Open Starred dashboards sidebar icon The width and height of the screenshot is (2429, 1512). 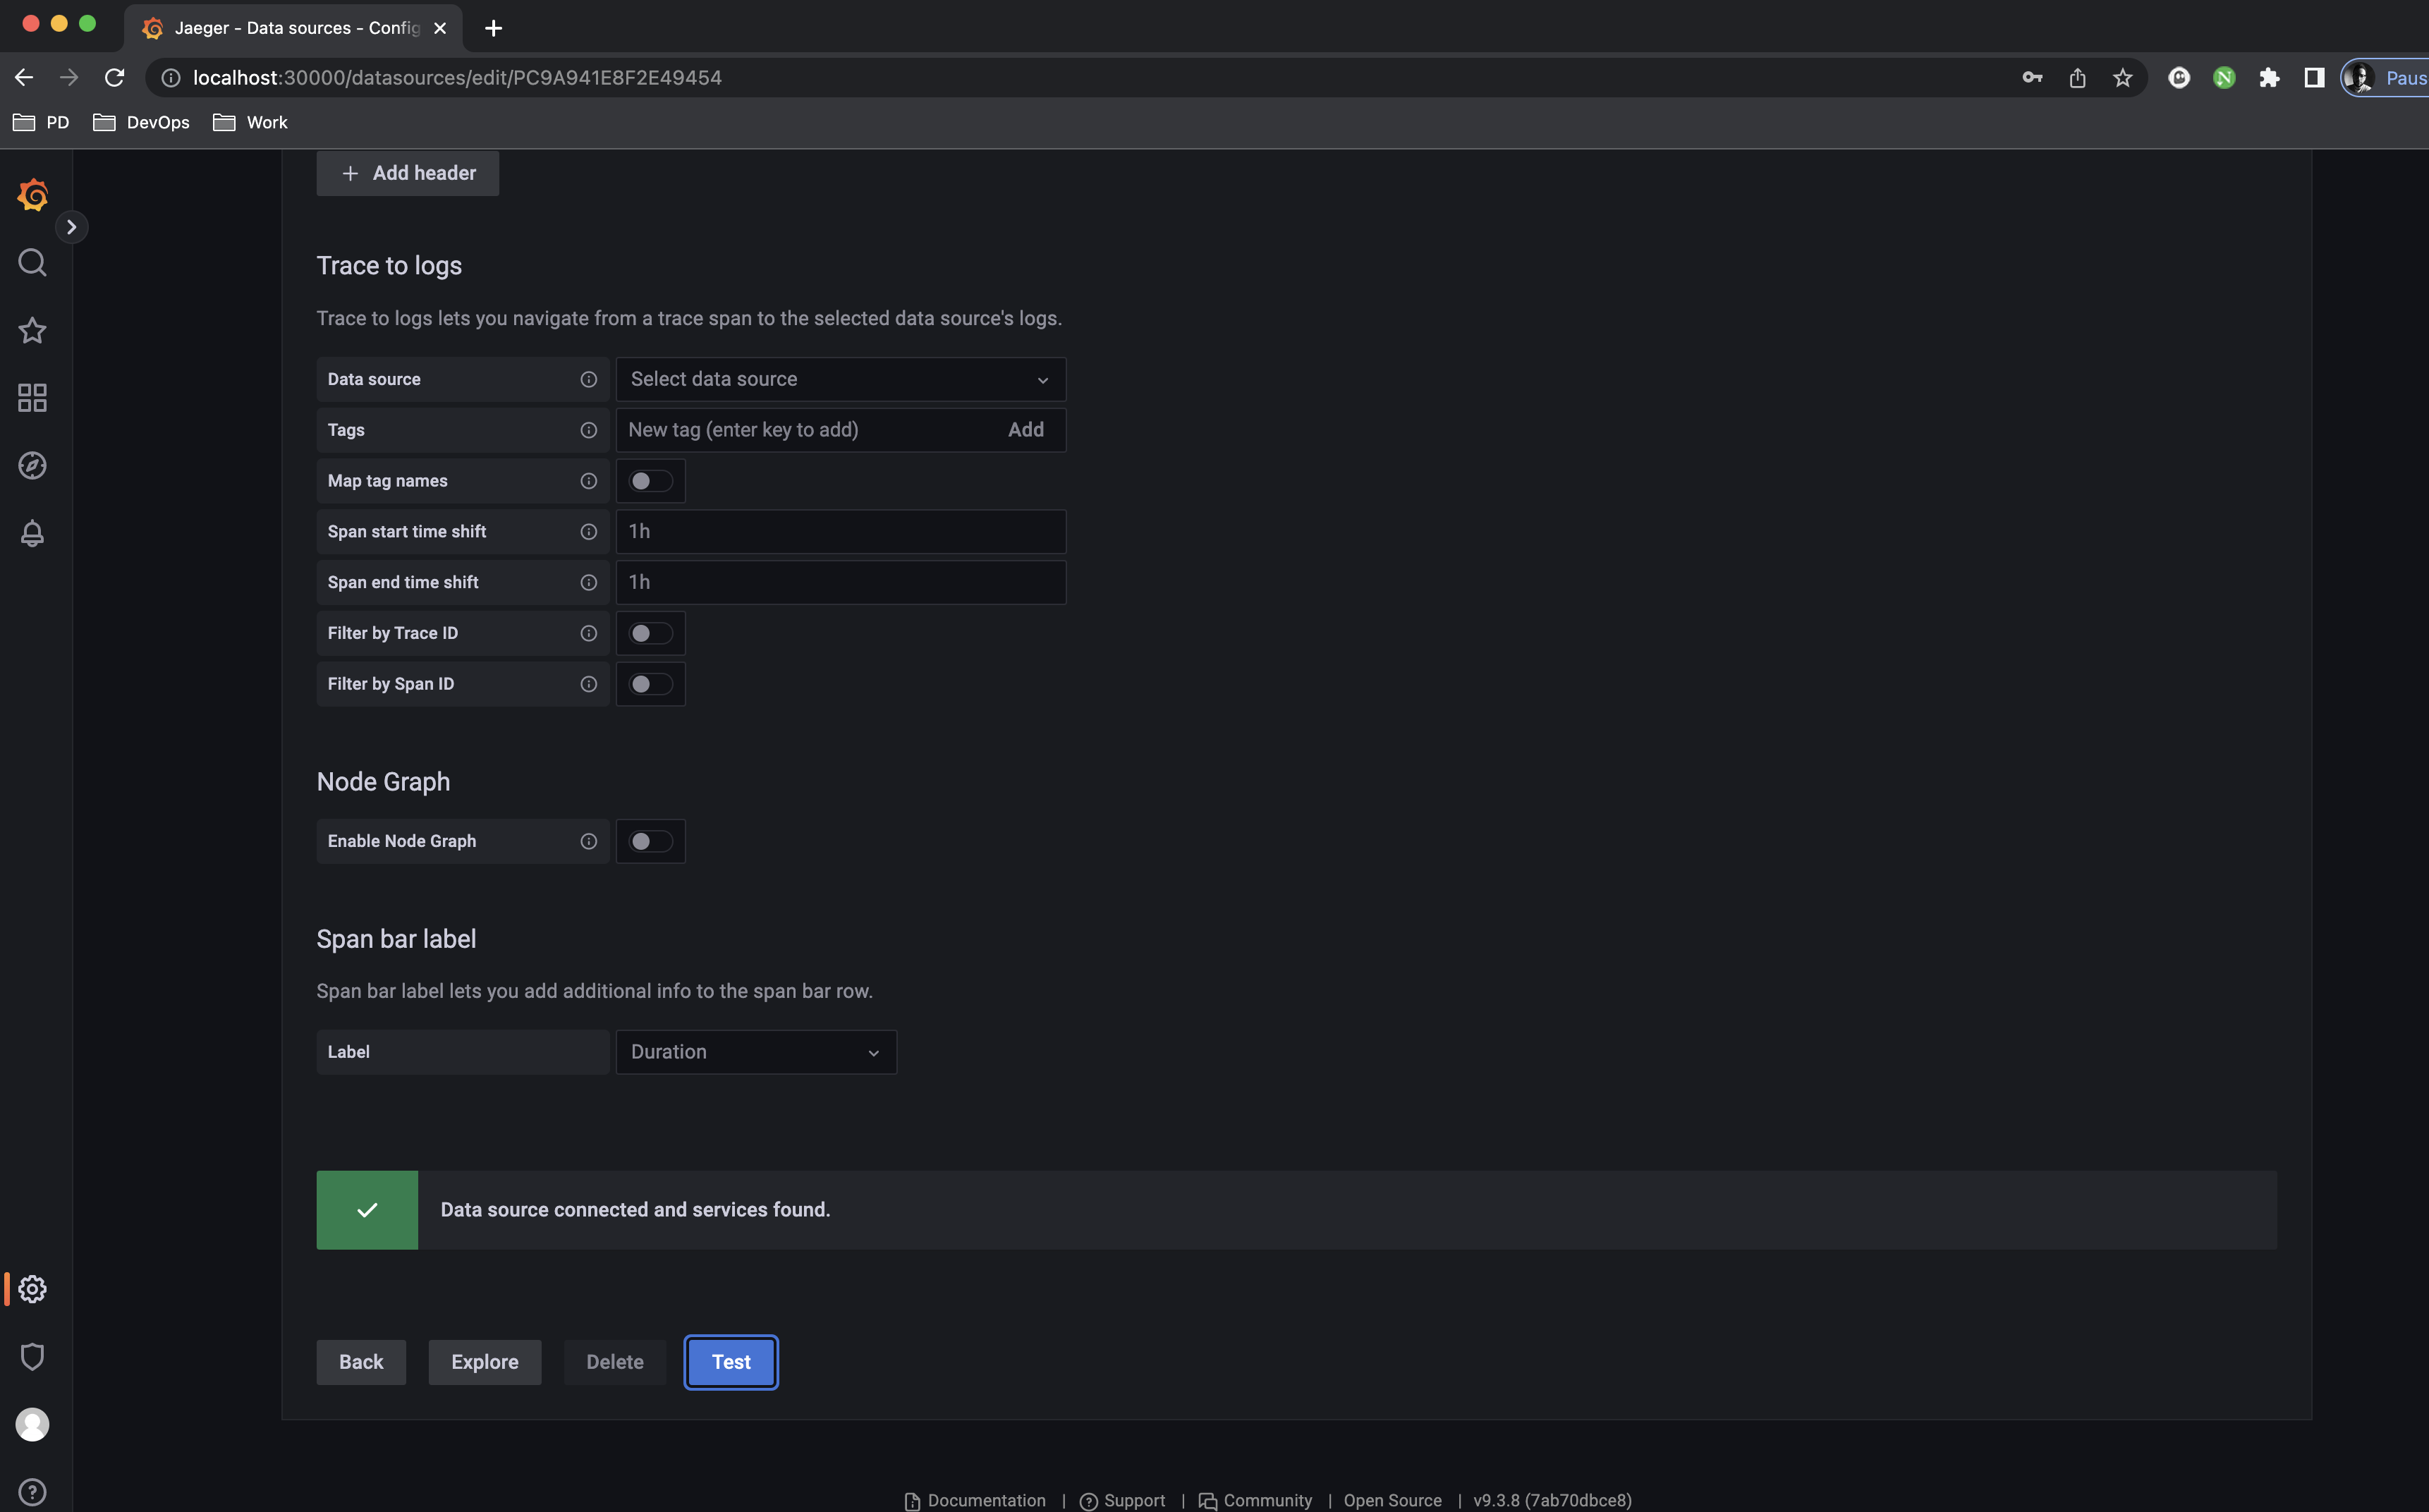point(32,331)
